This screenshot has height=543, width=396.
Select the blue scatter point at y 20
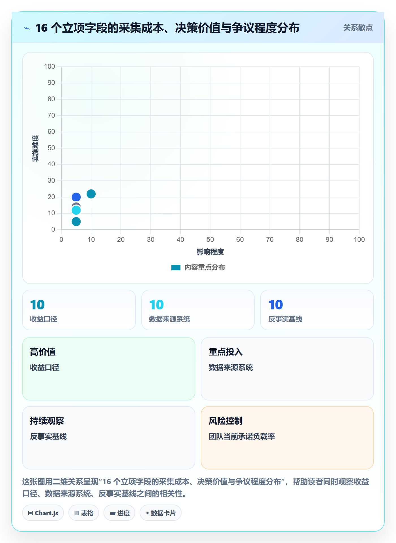(76, 197)
